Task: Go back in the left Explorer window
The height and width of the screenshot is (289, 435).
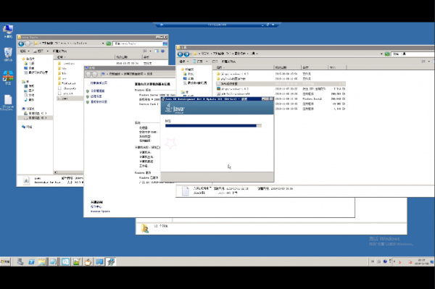Action: pos(21,43)
